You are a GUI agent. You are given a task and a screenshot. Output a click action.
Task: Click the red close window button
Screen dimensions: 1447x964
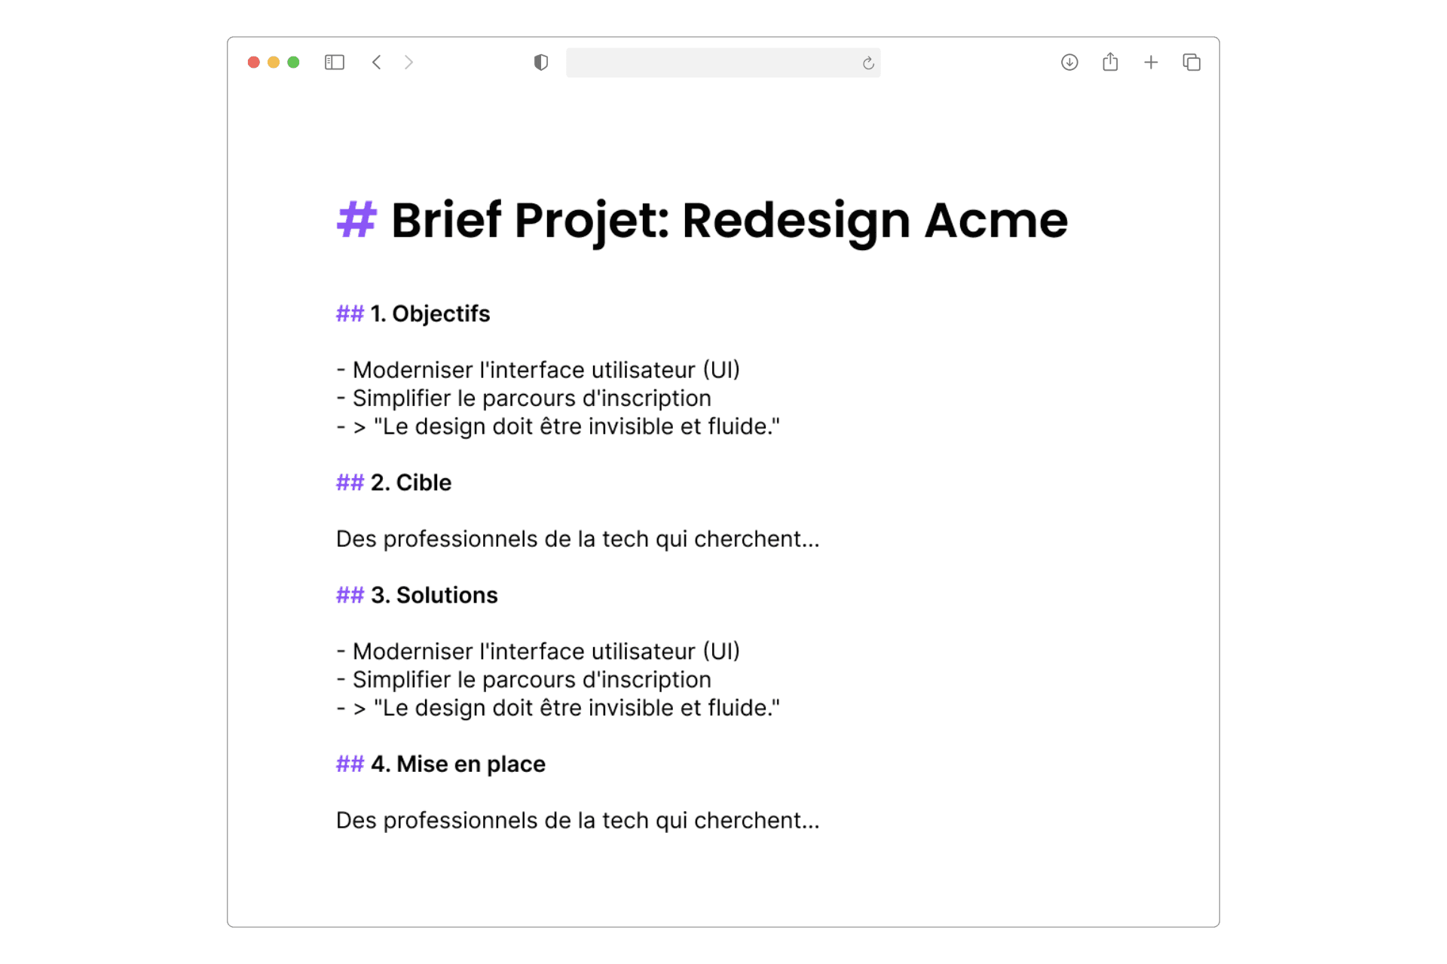(254, 63)
